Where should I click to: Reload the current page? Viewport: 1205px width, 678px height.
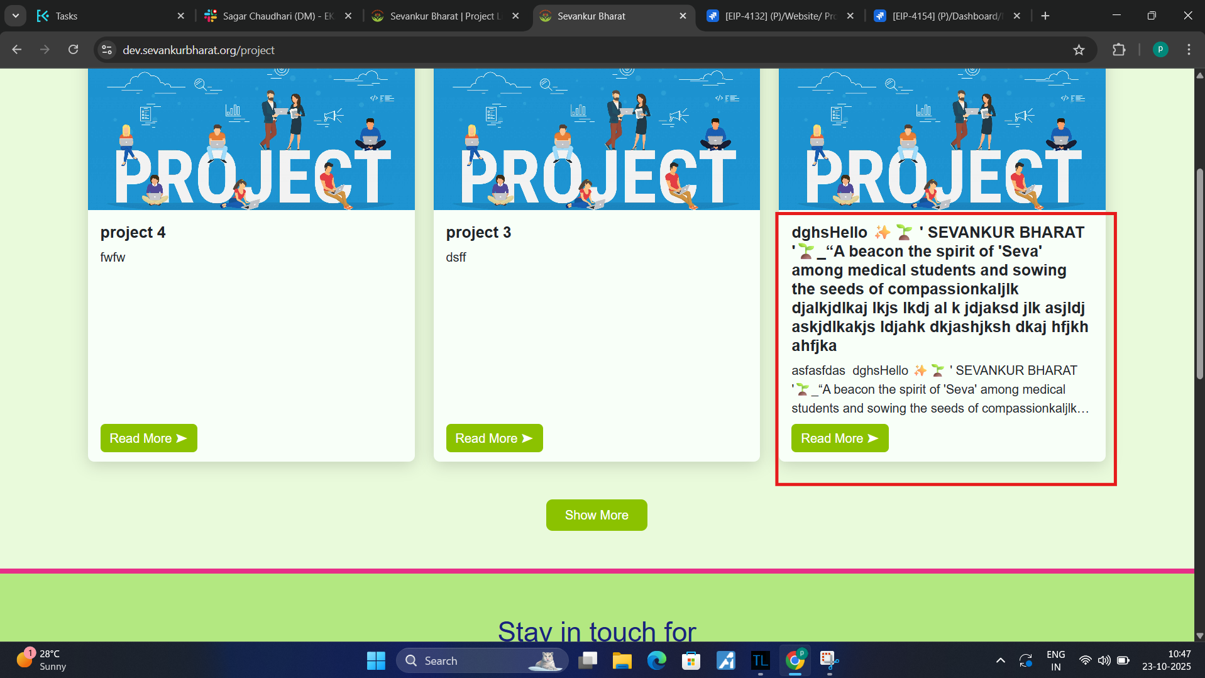coord(74,50)
